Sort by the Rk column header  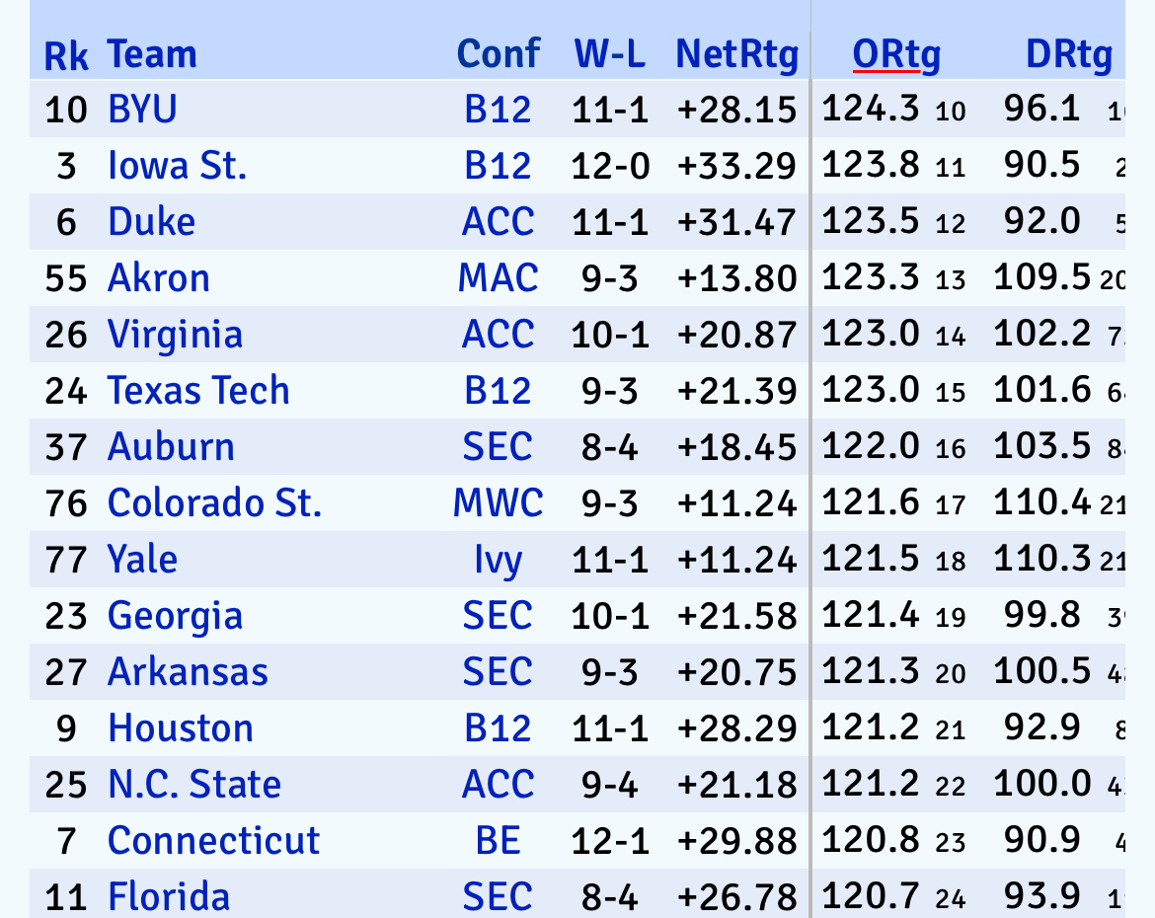[x=66, y=56]
